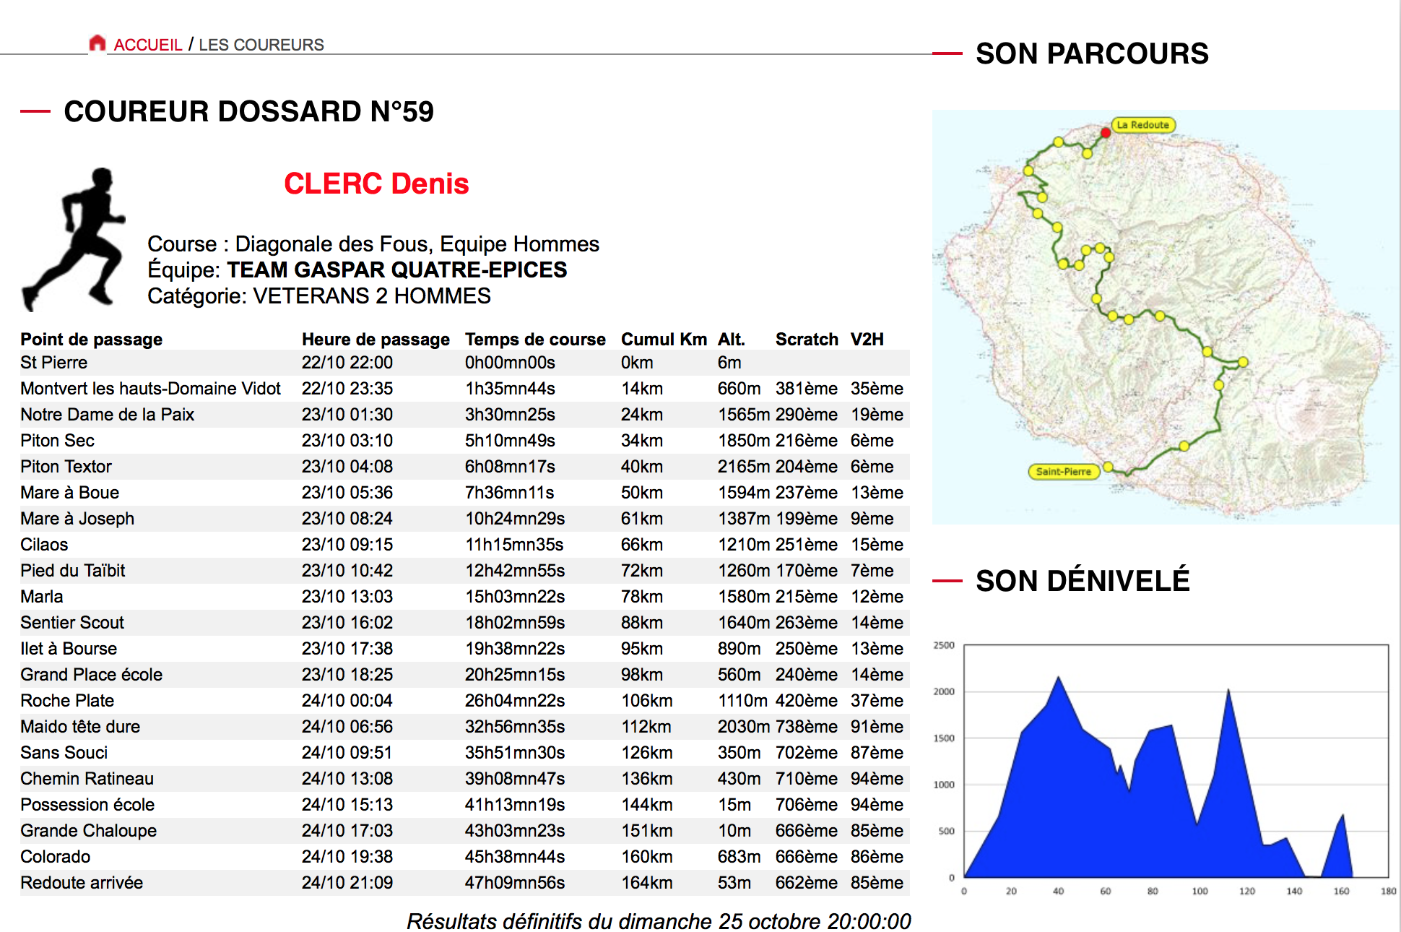The image size is (1401, 932).
Task: Click the Course Diagonale des Fous line
Action: tap(373, 243)
